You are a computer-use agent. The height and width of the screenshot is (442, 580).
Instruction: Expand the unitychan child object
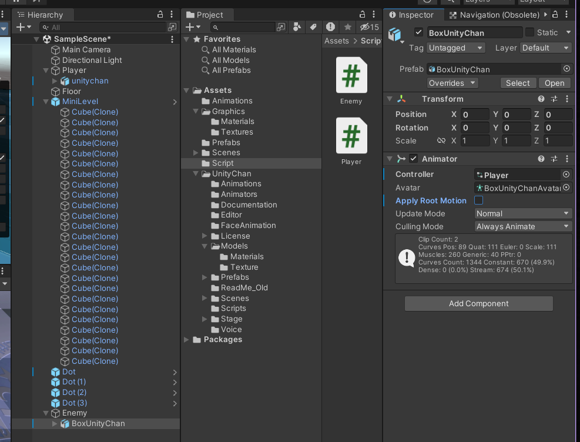point(55,81)
